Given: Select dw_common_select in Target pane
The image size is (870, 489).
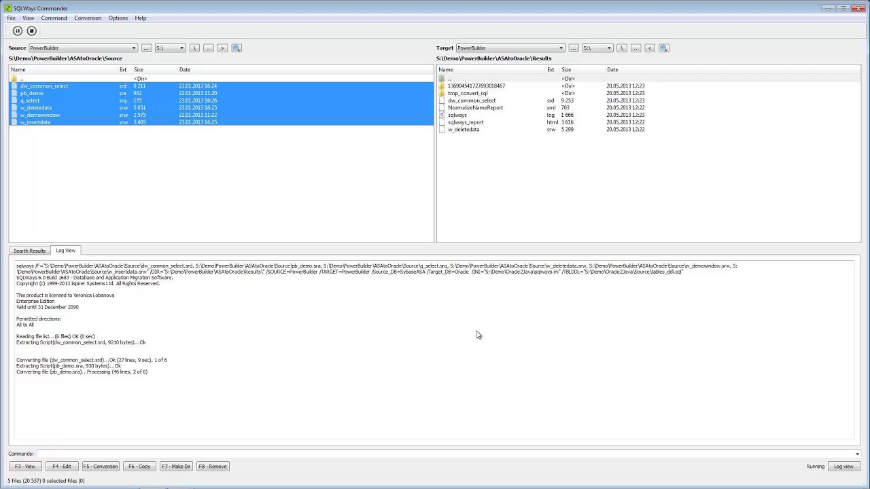Looking at the screenshot, I should pos(472,101).
